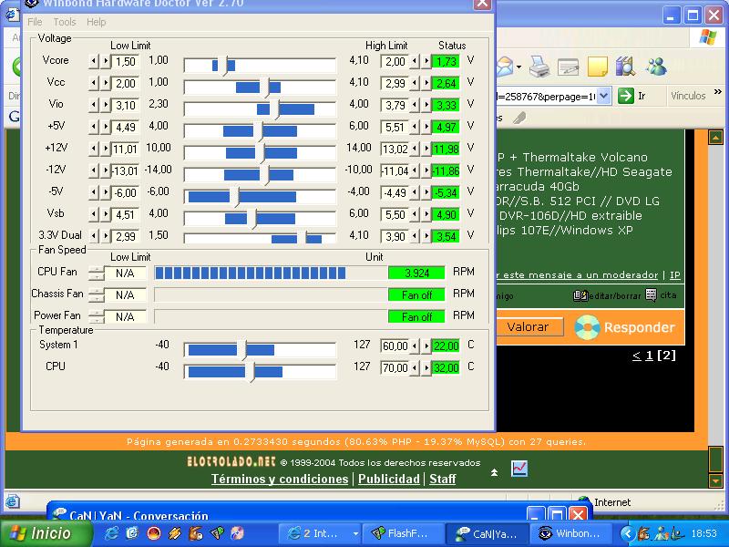Screen dimensions: 729x547
Task: Decrease the Vcore low limit with left arrow
Action: (x=94, y=61)
